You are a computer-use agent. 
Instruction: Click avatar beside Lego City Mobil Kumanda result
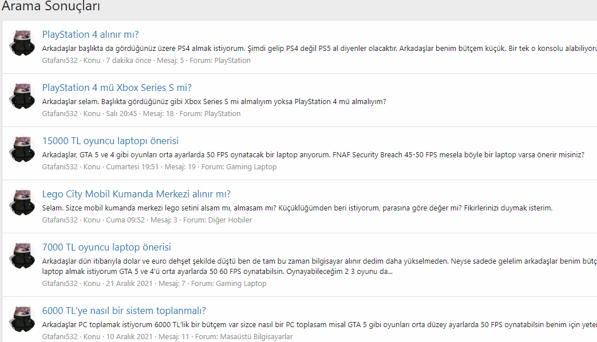[22, 202]
